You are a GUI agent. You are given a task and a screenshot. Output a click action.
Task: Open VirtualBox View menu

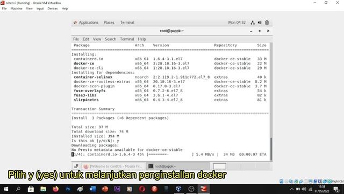click(29, 9)
